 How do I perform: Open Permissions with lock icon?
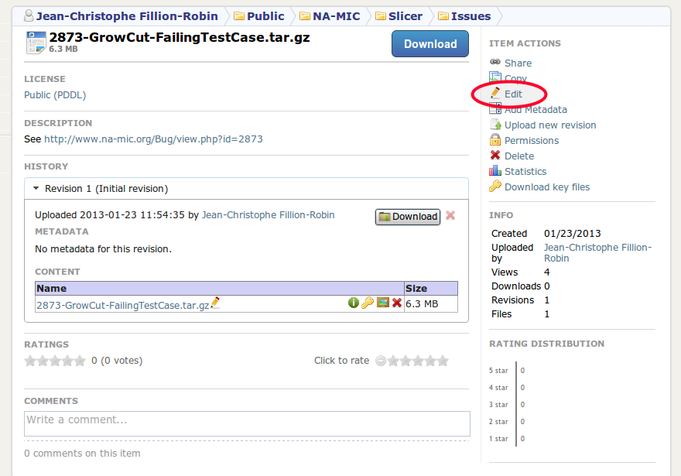(x=531, y=140)
